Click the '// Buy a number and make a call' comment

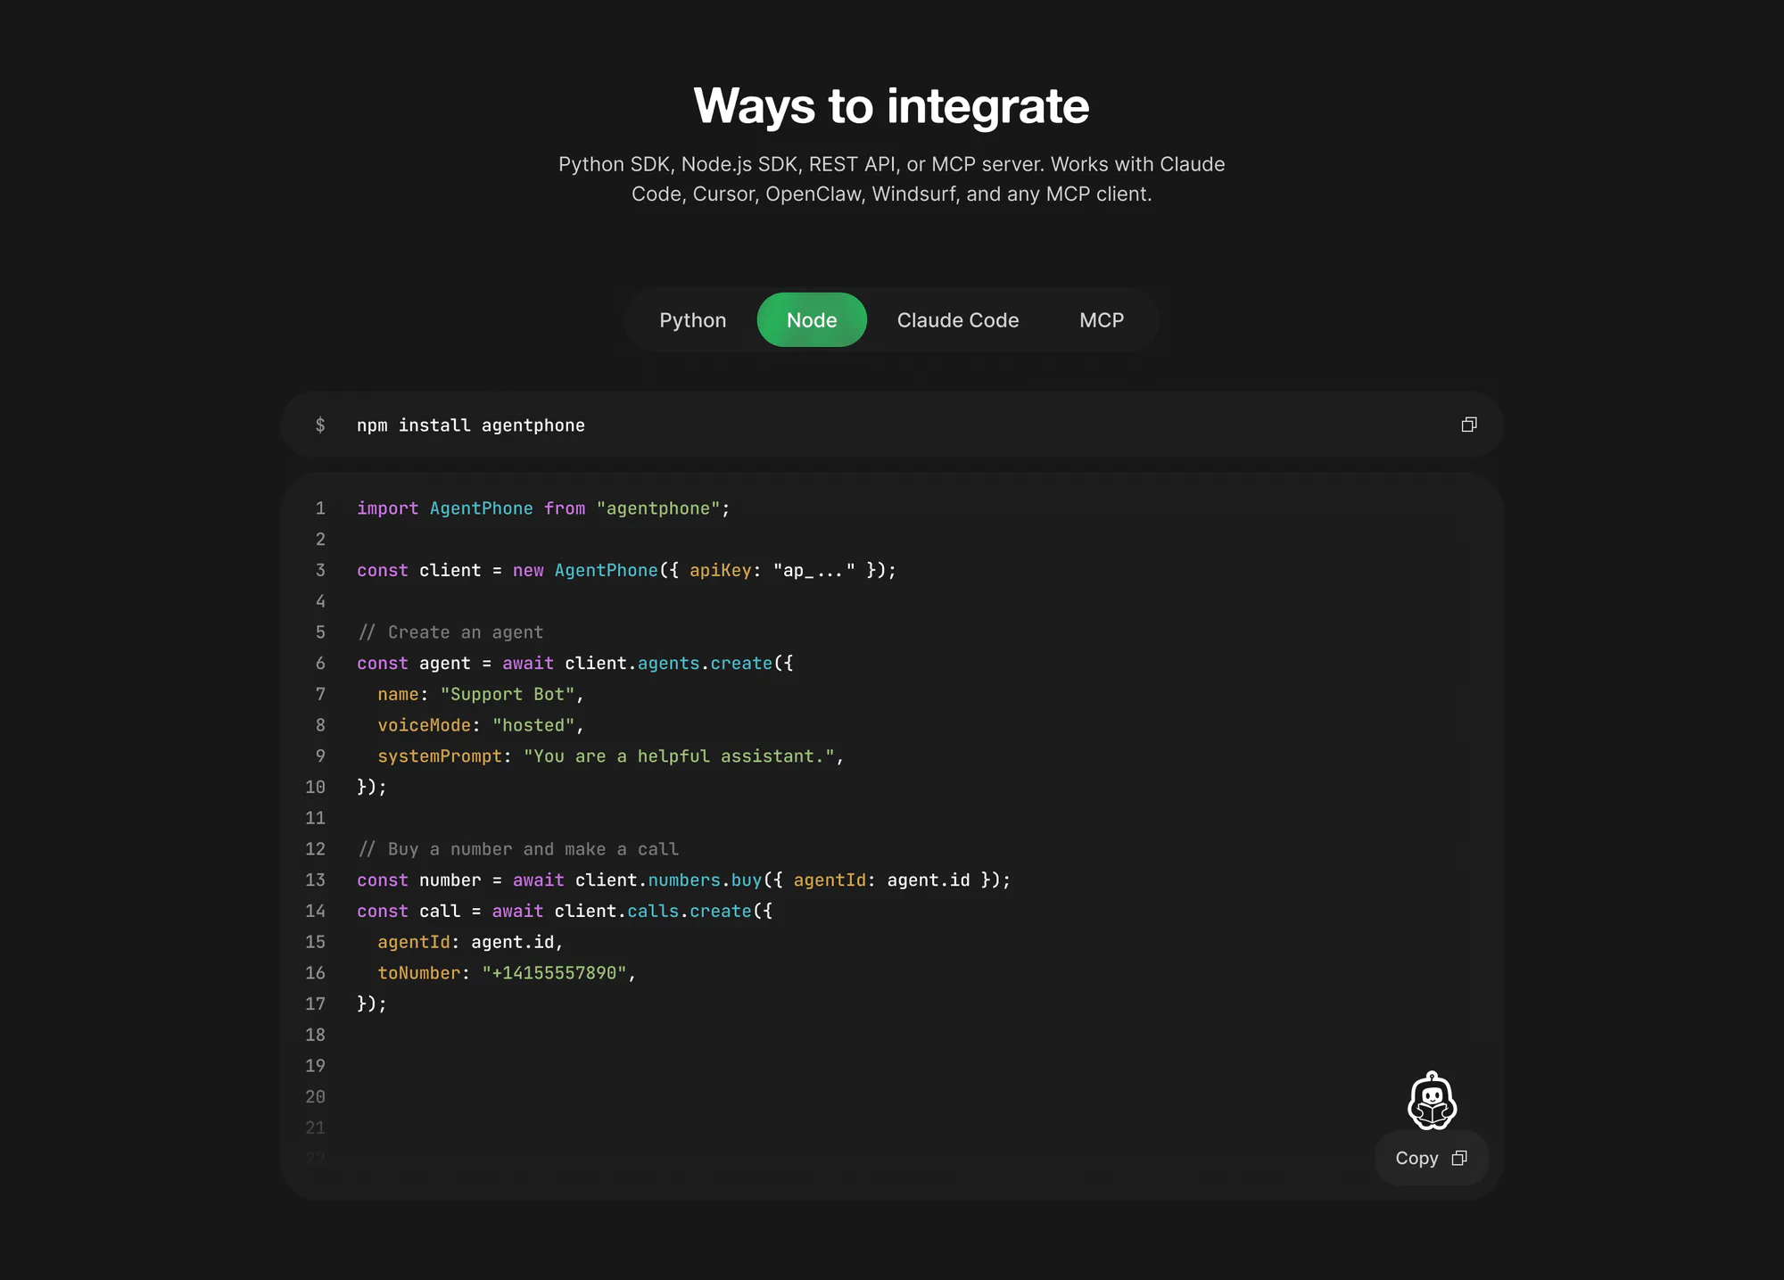coord(518,849)
